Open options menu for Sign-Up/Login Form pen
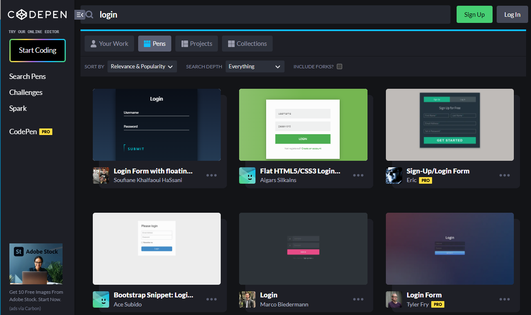 coord(504,175)
